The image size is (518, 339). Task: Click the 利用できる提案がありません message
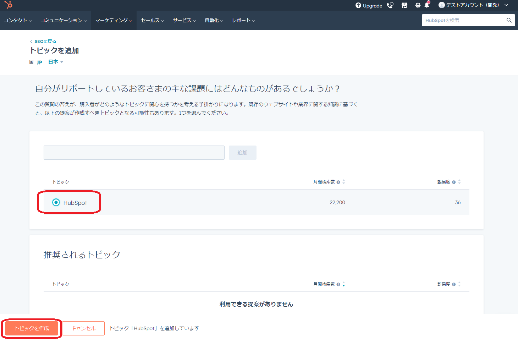pos(256,304)
